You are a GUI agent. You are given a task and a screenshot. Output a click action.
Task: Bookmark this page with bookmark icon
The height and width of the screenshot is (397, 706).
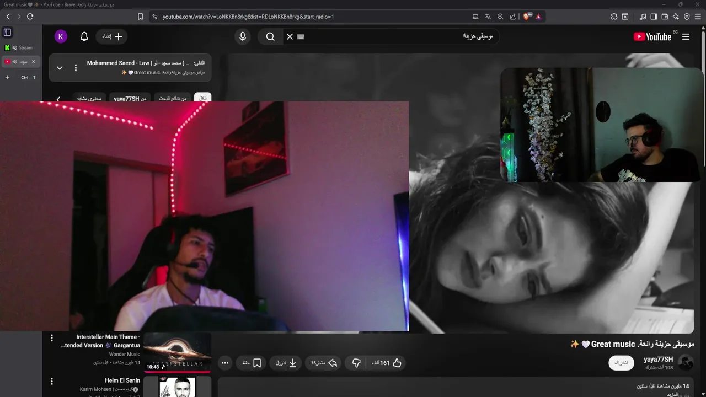(x=140, y=17)
